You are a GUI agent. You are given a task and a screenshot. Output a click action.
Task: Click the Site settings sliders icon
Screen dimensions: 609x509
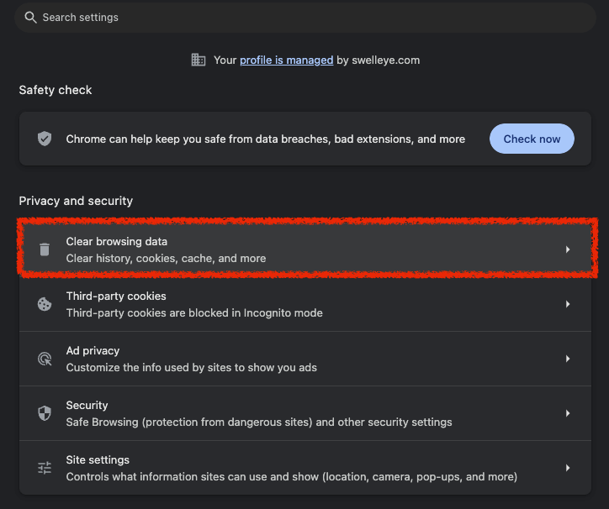[x=45, y=468]
